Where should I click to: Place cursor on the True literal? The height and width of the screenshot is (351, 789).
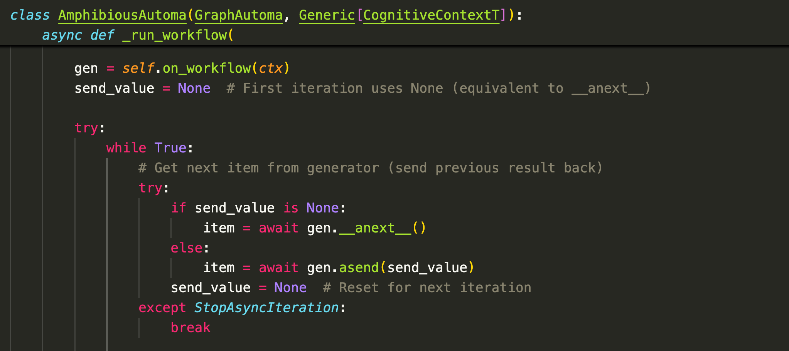(170, 148)
